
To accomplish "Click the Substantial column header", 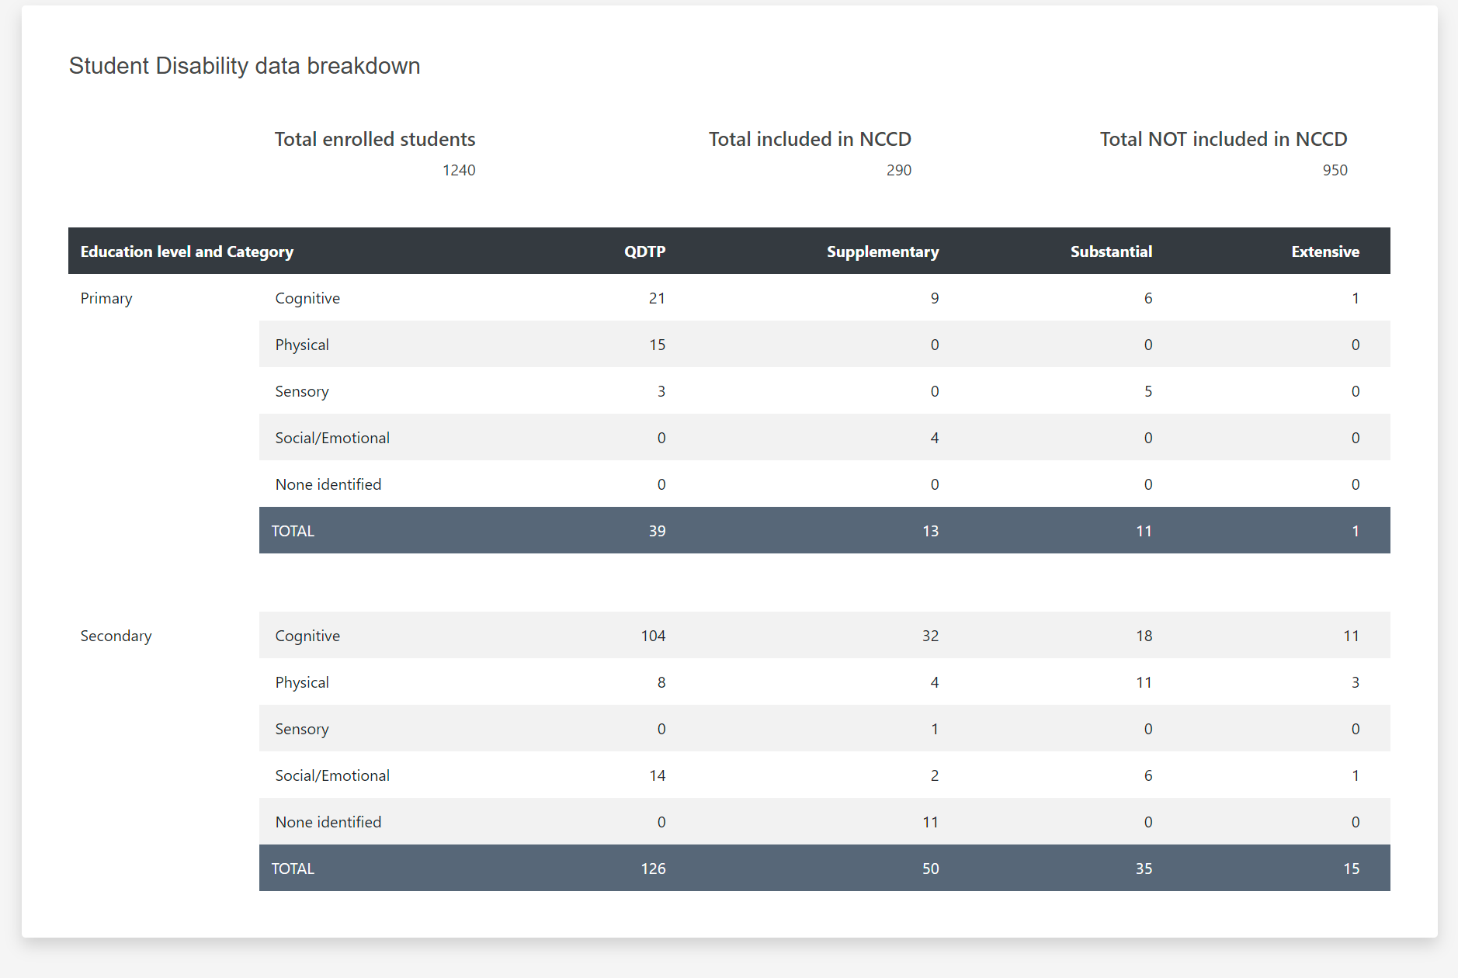I will click(1111, 251).
